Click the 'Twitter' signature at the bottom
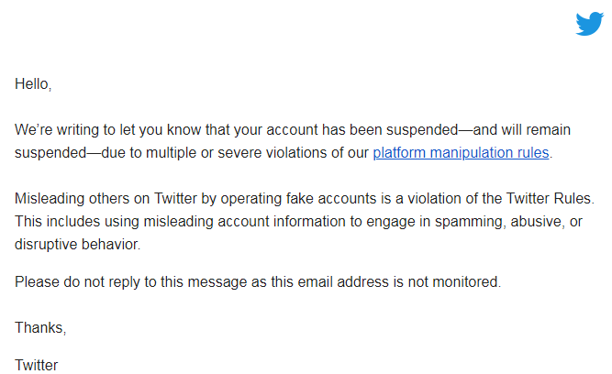Image resolution: width=612 pixels, height=374 pixels. point(37,365)
